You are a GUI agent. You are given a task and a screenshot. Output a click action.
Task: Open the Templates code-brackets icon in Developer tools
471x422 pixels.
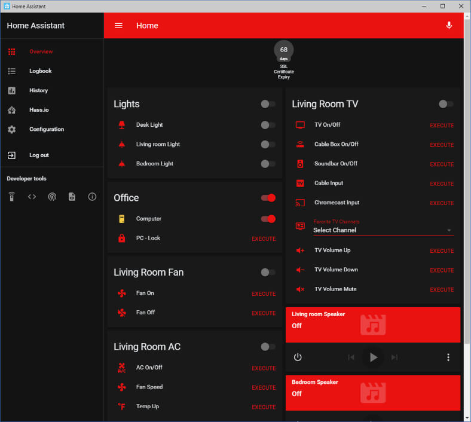click(32, 197)
